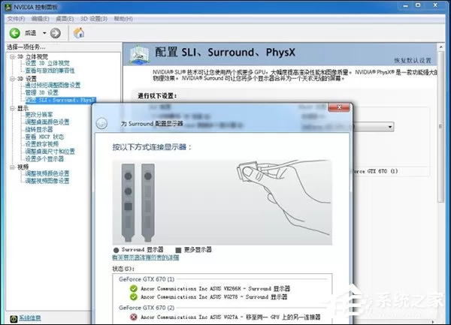Collapse the 视频 tree node
The width and height of the screenshot is (451, 325).
pyautogui.click(x=13, y=167)
